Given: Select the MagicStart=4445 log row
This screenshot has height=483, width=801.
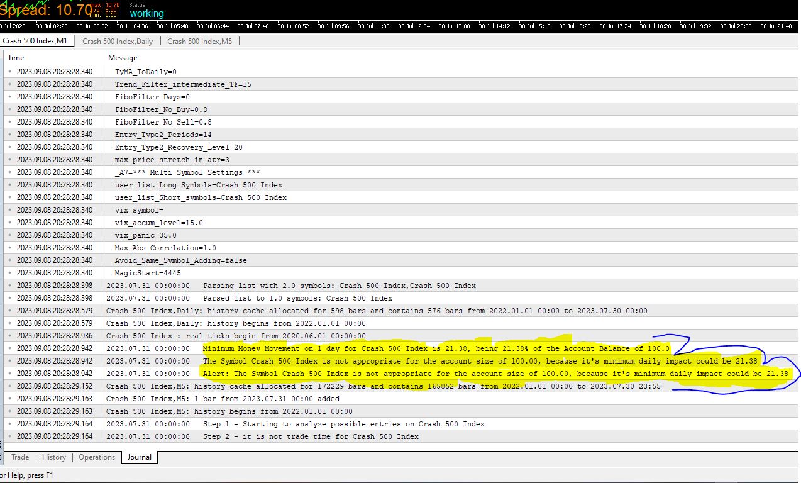Looking at the screenshot, I should click(x=401, y=273).
